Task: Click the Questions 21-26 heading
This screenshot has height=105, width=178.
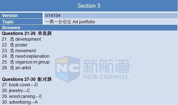Action: click(27, 33)
